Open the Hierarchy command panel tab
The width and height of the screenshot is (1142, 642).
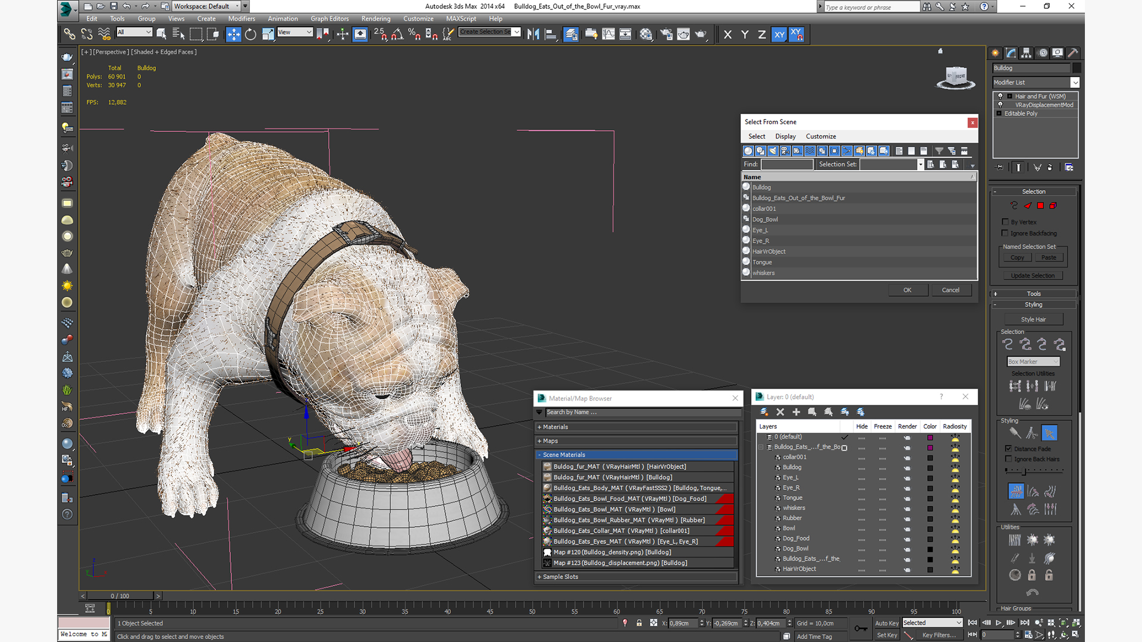(1027, 53)
